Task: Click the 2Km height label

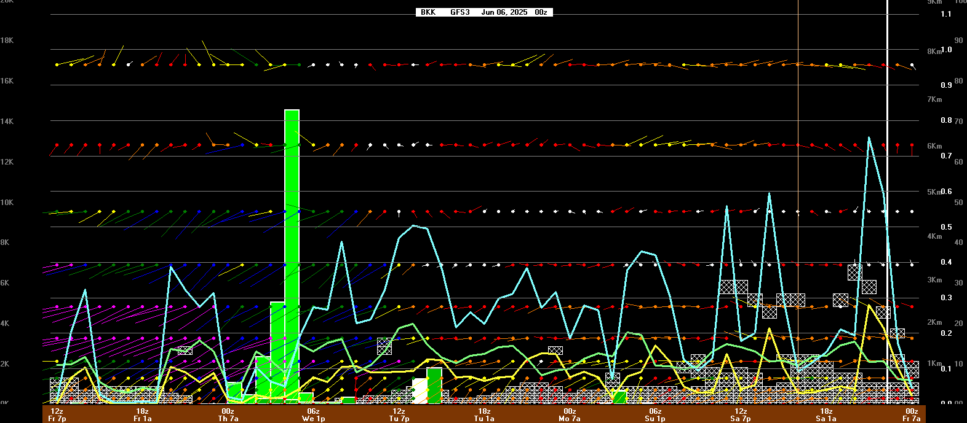Action: coord(934,322)
